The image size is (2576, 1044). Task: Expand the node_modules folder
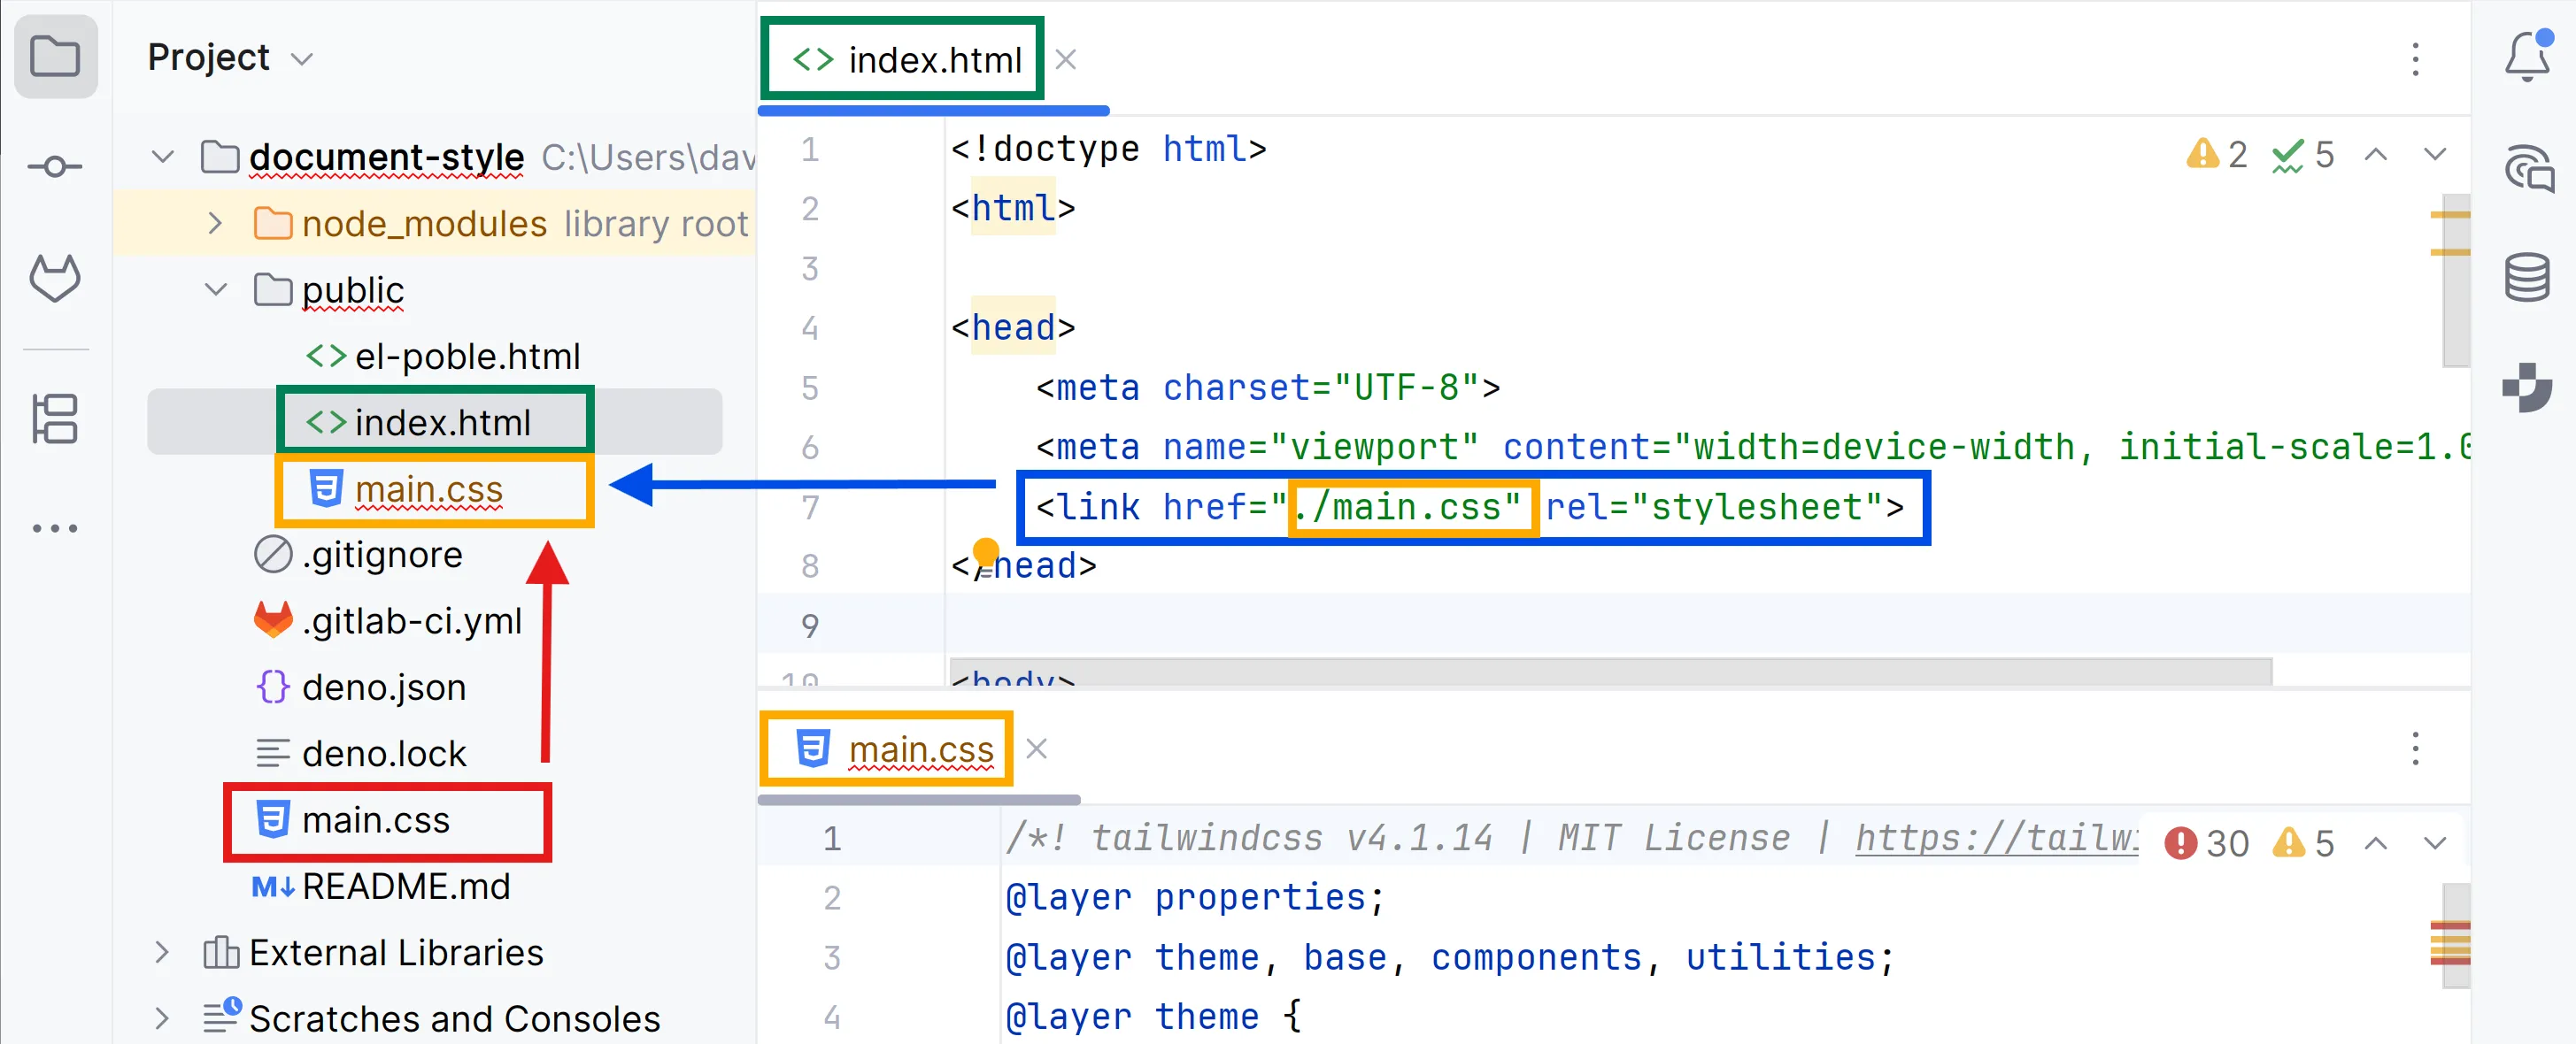214,223
